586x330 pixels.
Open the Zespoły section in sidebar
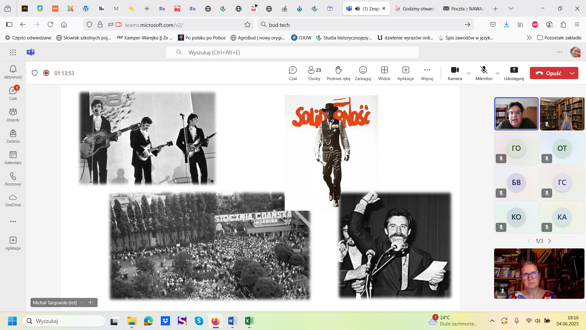tap(13, 115)
